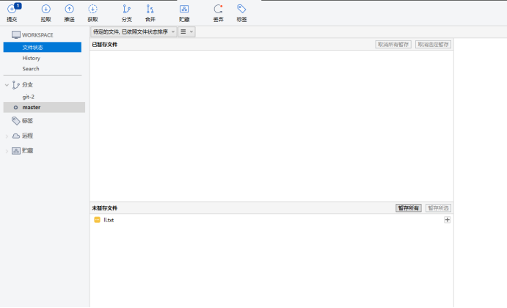Click 暂存所有 (stage all) button
This screenshot has width=507, height=308.
(409, 208)
